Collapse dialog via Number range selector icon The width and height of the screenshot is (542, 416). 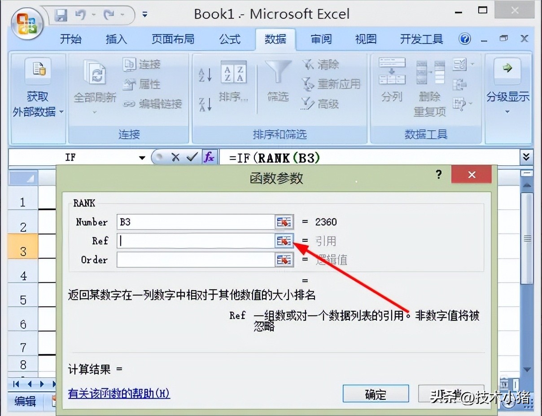pyautogui.click(x=284, y=222)
